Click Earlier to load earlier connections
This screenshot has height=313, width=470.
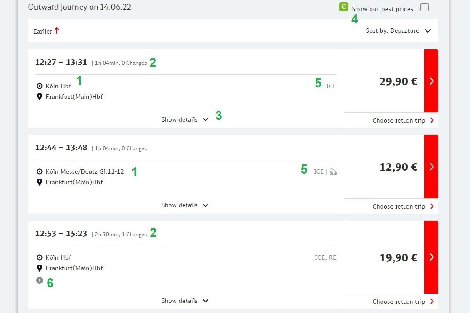click(43, 31)
